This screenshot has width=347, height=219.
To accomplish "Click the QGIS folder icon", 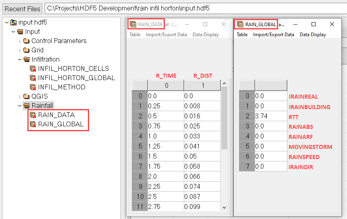I will click(x=27, y=97).
